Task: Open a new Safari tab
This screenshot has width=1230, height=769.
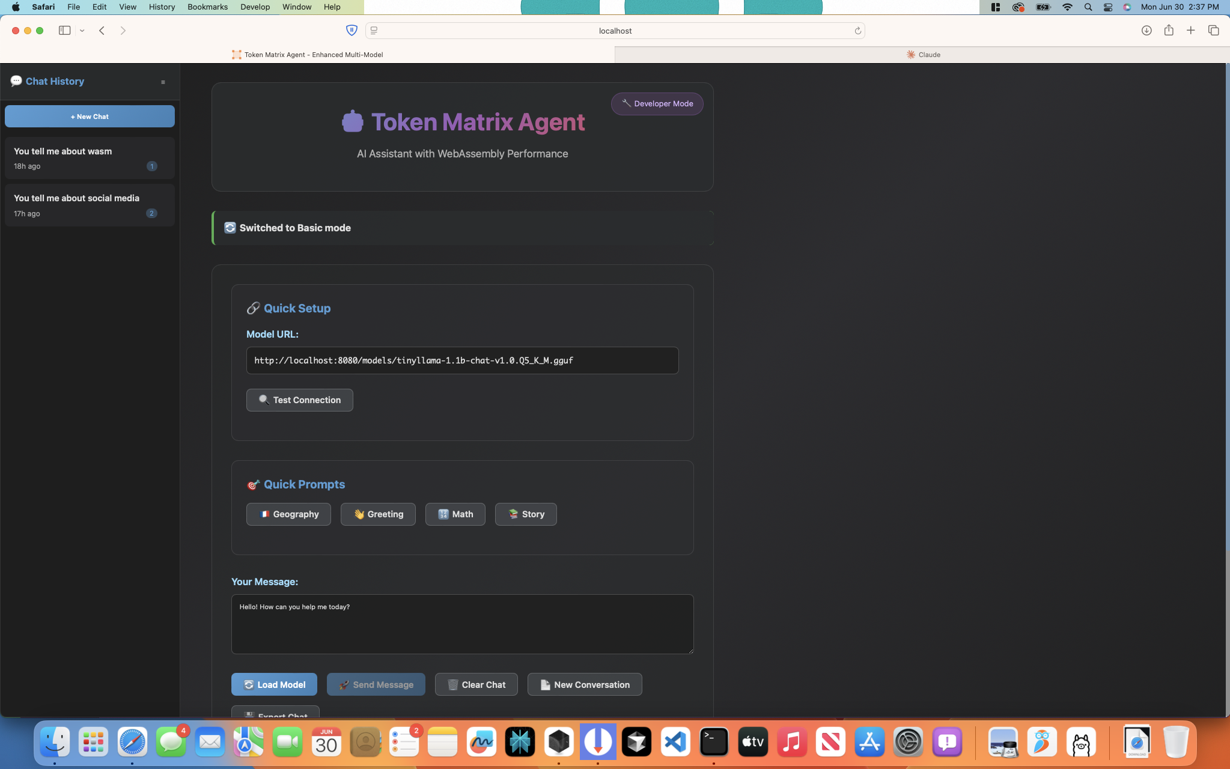Action: (1190, 31)
